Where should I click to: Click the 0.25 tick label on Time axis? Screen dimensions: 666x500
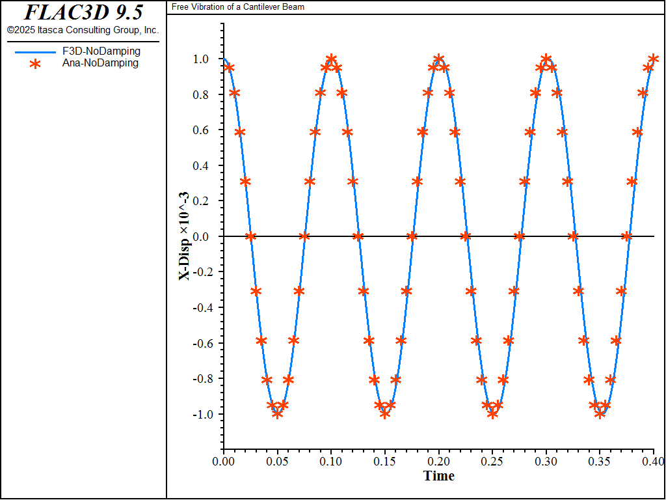pyautogui.click(x=492, y=460)
